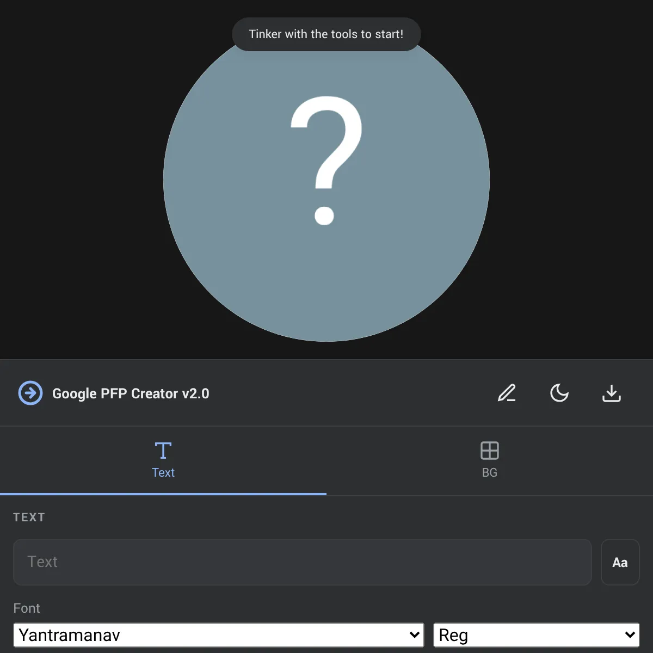Click the pencil edit icon

[508, 393]
